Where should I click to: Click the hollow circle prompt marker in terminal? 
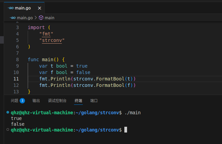click(8, 129)
